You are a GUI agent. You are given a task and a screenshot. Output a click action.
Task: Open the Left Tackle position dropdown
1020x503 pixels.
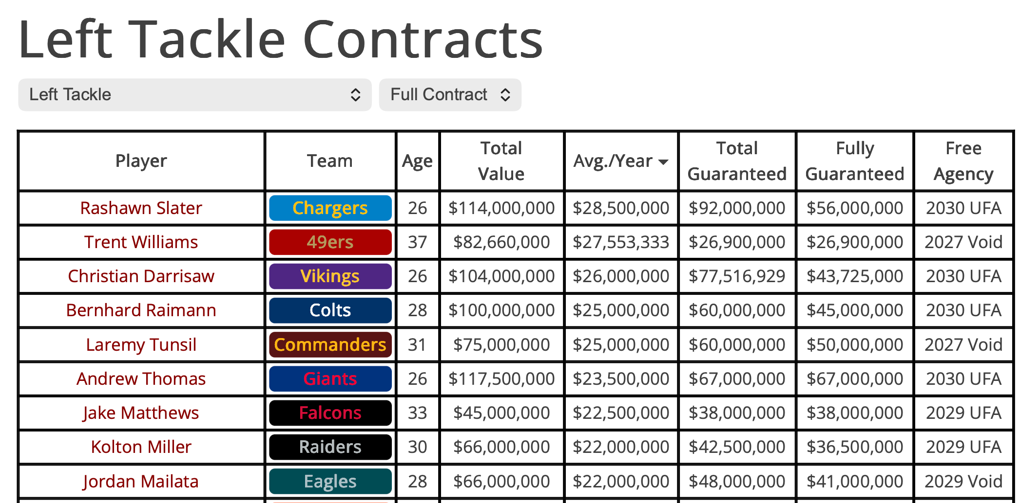coord(194,94)
